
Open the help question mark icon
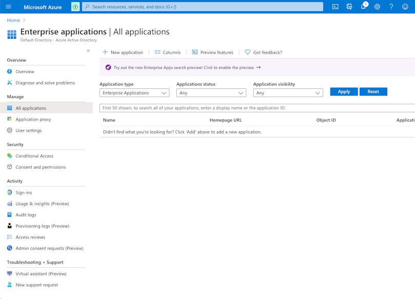tap(391, 7)
